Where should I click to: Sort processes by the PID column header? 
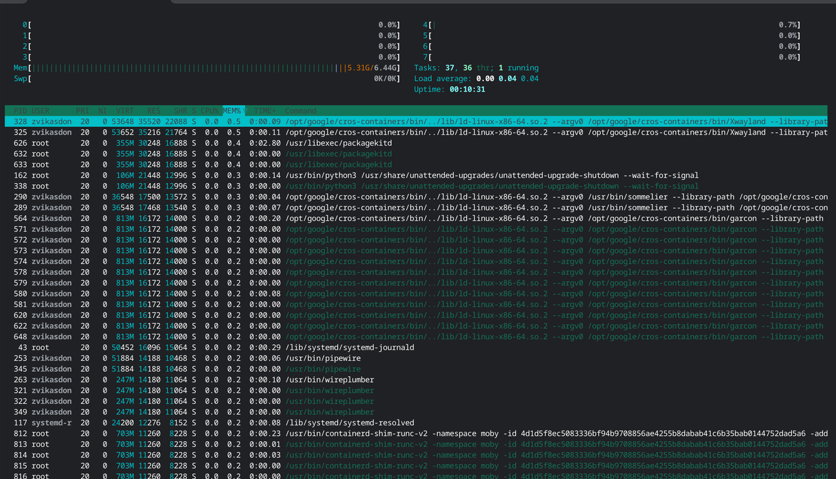(20, 111)
